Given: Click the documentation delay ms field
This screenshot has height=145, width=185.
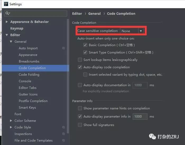Looking at the screenshot, I should pyautogui.click(x=140, y=85).
